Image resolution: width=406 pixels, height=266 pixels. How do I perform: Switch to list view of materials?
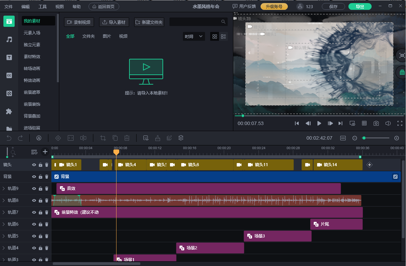(223, 37)
